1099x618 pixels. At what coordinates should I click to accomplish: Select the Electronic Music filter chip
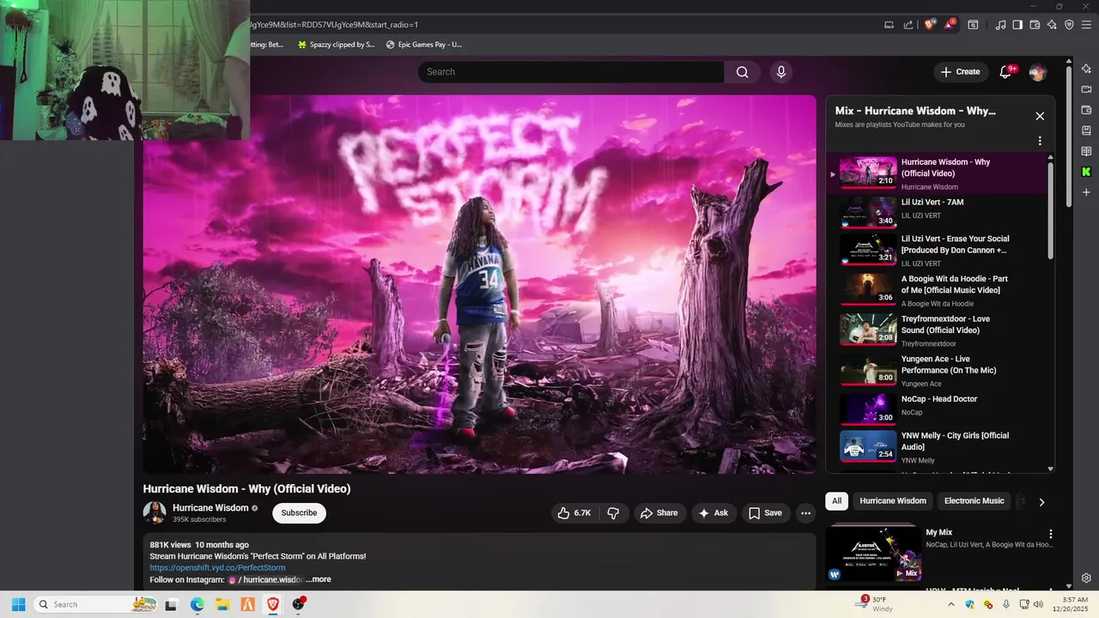pos(974,501)
